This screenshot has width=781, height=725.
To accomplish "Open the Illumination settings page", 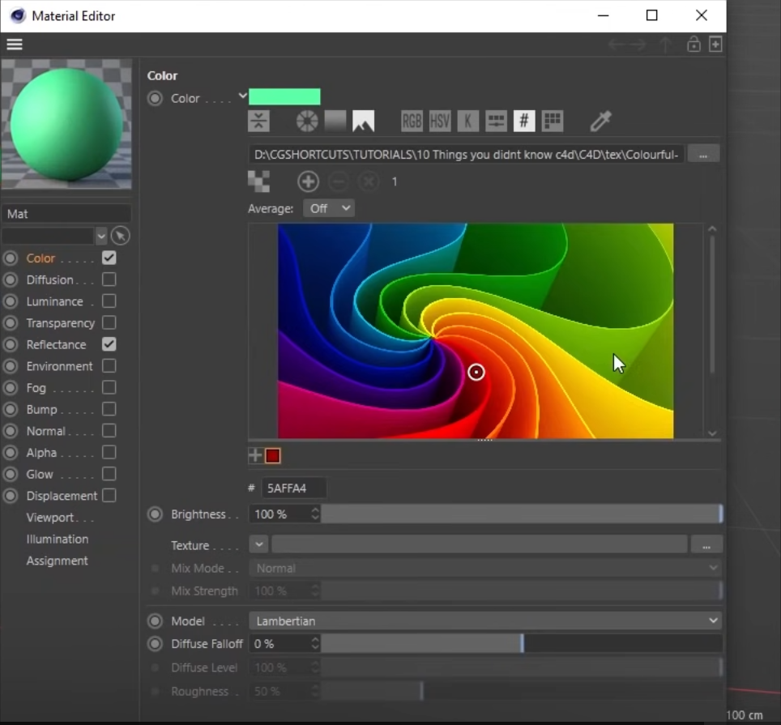I will coord(57,539).
